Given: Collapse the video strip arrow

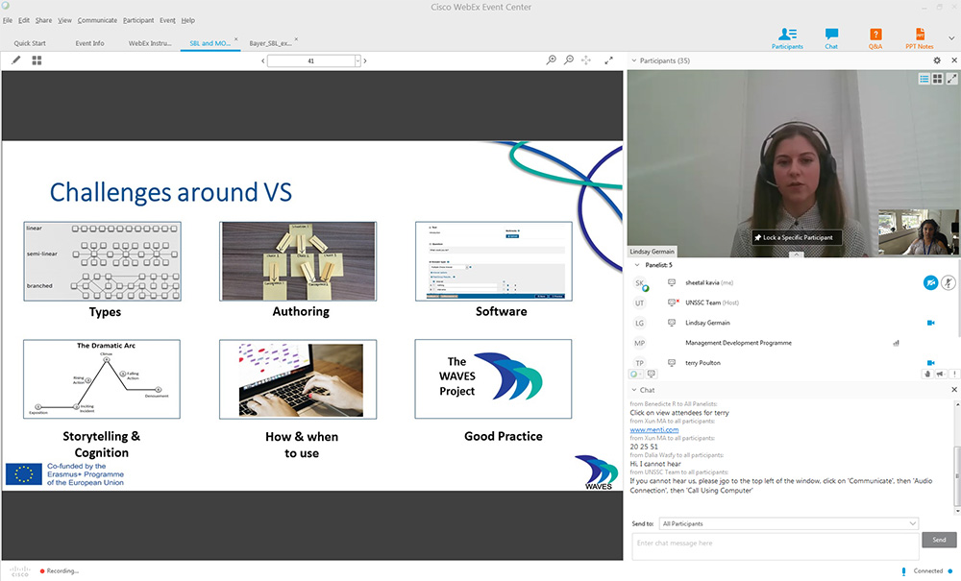Looking at the screenshot, I should point(796,254).
